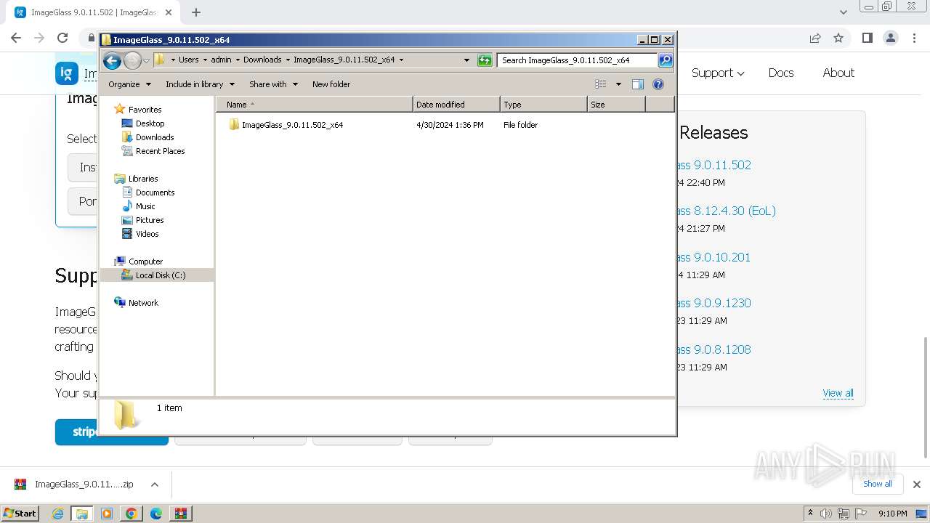The height and width of the screenshot is (523, 930).
Task: Click the Explorer help question mark icon
Action: point(658,84)
